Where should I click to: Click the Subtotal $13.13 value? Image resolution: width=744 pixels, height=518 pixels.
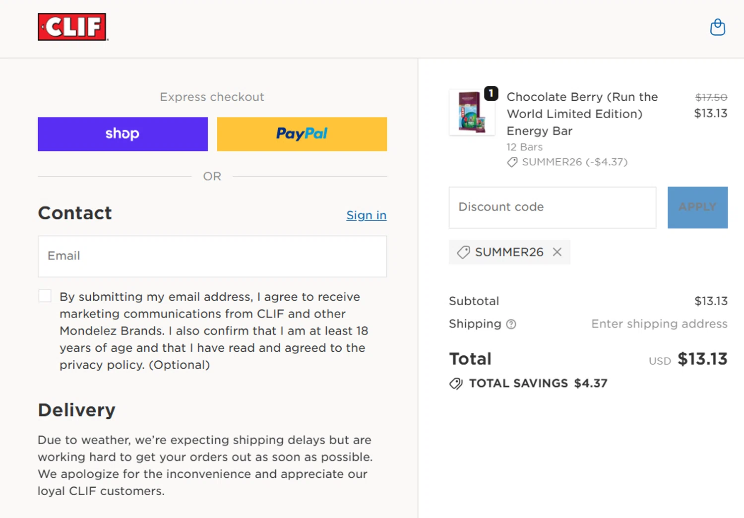[x=711, y=301]
